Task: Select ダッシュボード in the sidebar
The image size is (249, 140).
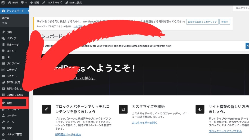Action: point(15,11)
